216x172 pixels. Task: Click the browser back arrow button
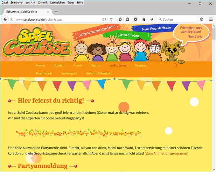pos(5,19)
